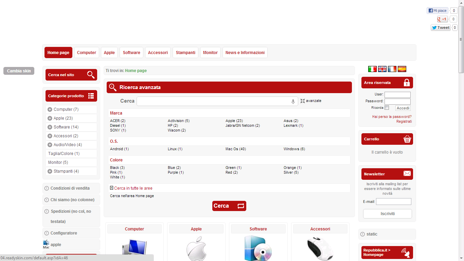Click the Password input field

(397, 101)
